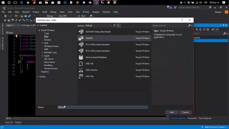Select the XSLT File template
The height and width of the screenshot is (129, 229).
point(114,76)
